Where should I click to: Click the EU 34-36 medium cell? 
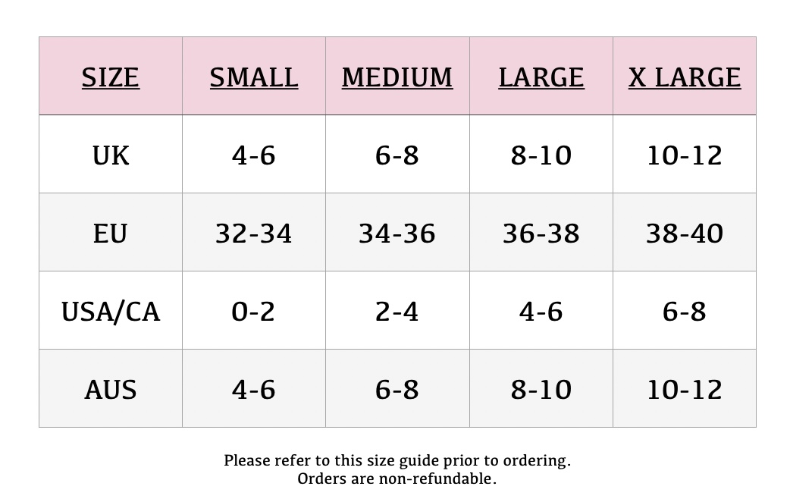pyautogui.click(x=397, y=234)
